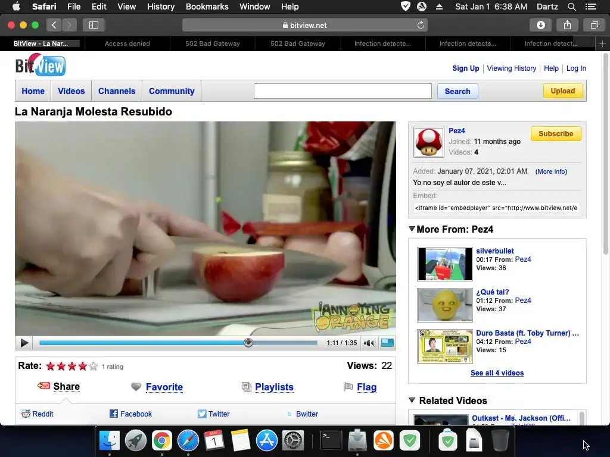The width and height of the screenshot is (610, 457).
Task: Click Safari's share button
Action: pos(568,25)
